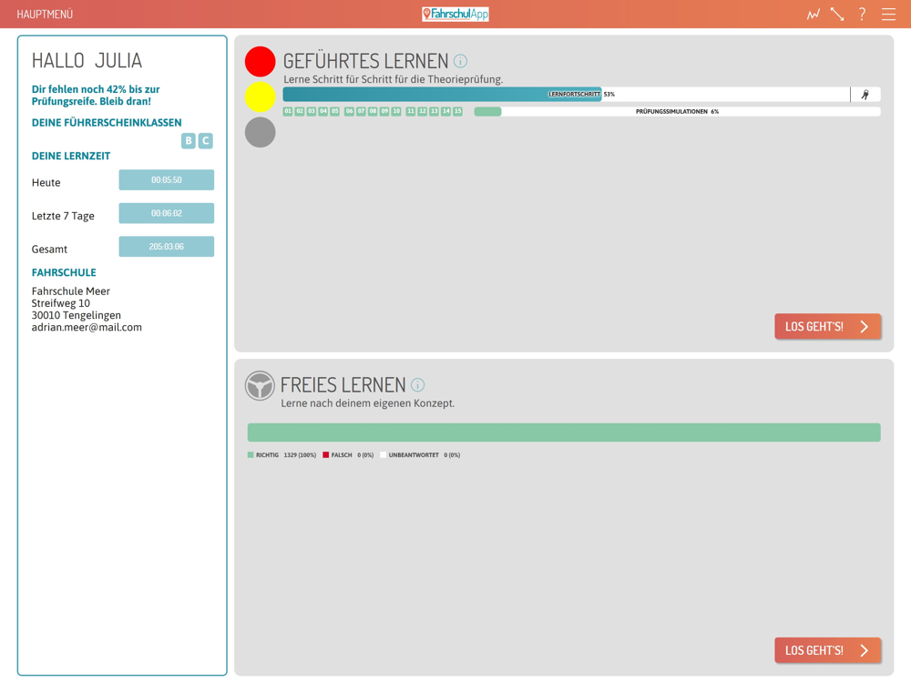Click the Fahrschule Meer name text
The width and height of the screenshot is (911, 683).
click(70, 291)
